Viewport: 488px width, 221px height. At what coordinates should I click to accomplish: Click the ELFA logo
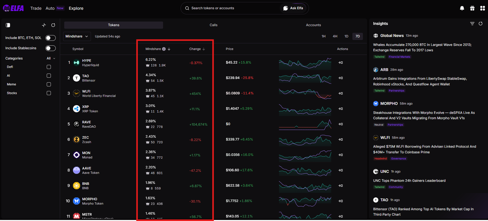tap(13, 8)
